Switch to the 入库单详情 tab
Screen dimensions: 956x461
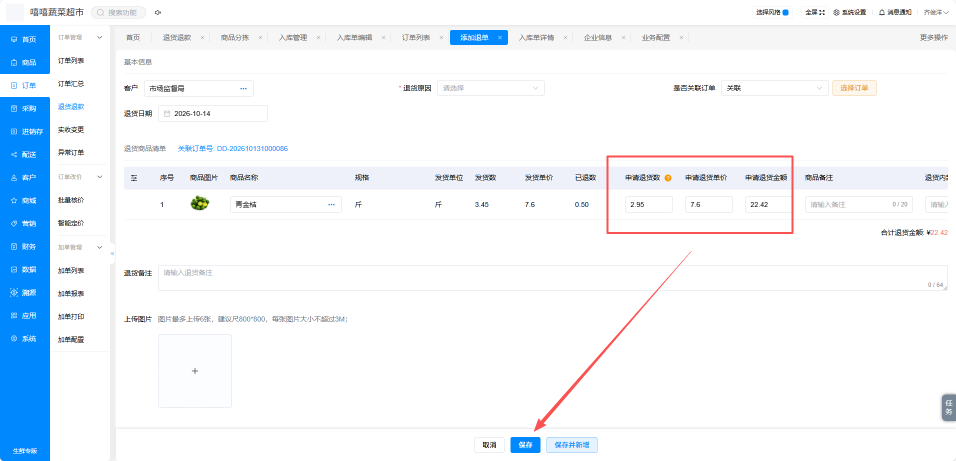536,37
